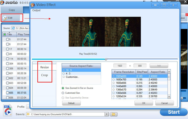188x119 pixels.
Task: Open the Copy tab in main window
Action: [12, 10]
